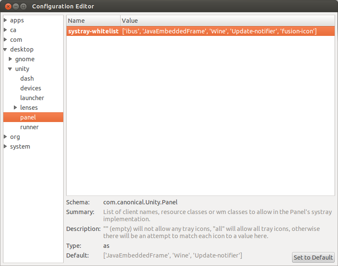This screenshot has height=266, width=338.
Task: Close the Configuration Editor window
Action: tap(8, 6)
